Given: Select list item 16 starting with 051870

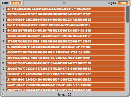Looking at the screenshot, I should (66, 90).
